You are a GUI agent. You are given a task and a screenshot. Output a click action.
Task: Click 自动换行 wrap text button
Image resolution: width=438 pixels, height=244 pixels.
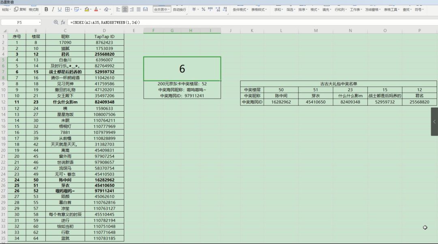[179, 9]
